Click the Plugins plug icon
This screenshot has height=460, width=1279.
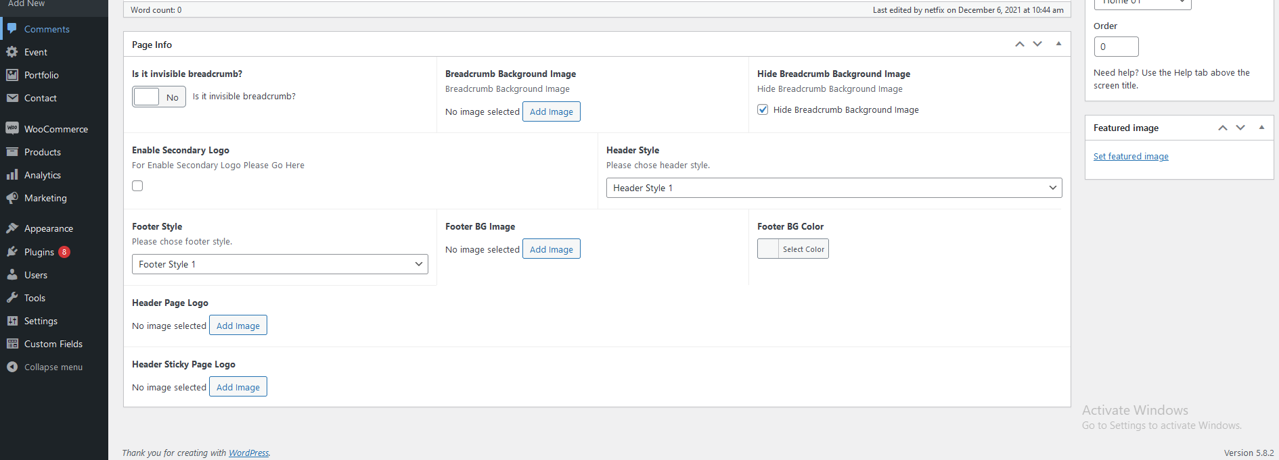tap(12, 252)
